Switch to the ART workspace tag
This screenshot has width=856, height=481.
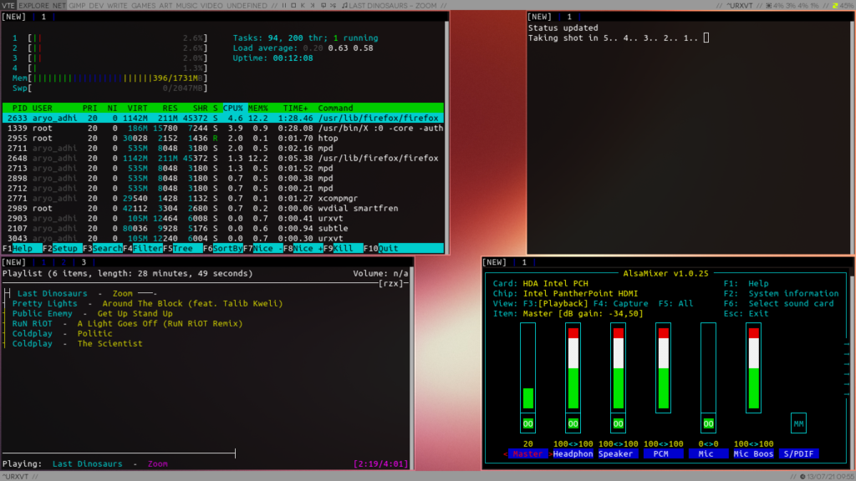click(166, 6)
